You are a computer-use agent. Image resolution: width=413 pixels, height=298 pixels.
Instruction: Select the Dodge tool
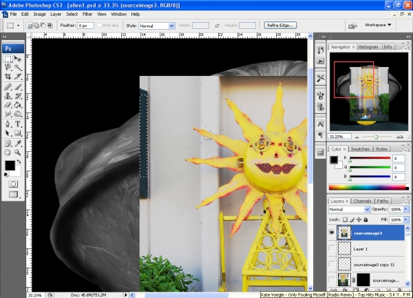18,114
